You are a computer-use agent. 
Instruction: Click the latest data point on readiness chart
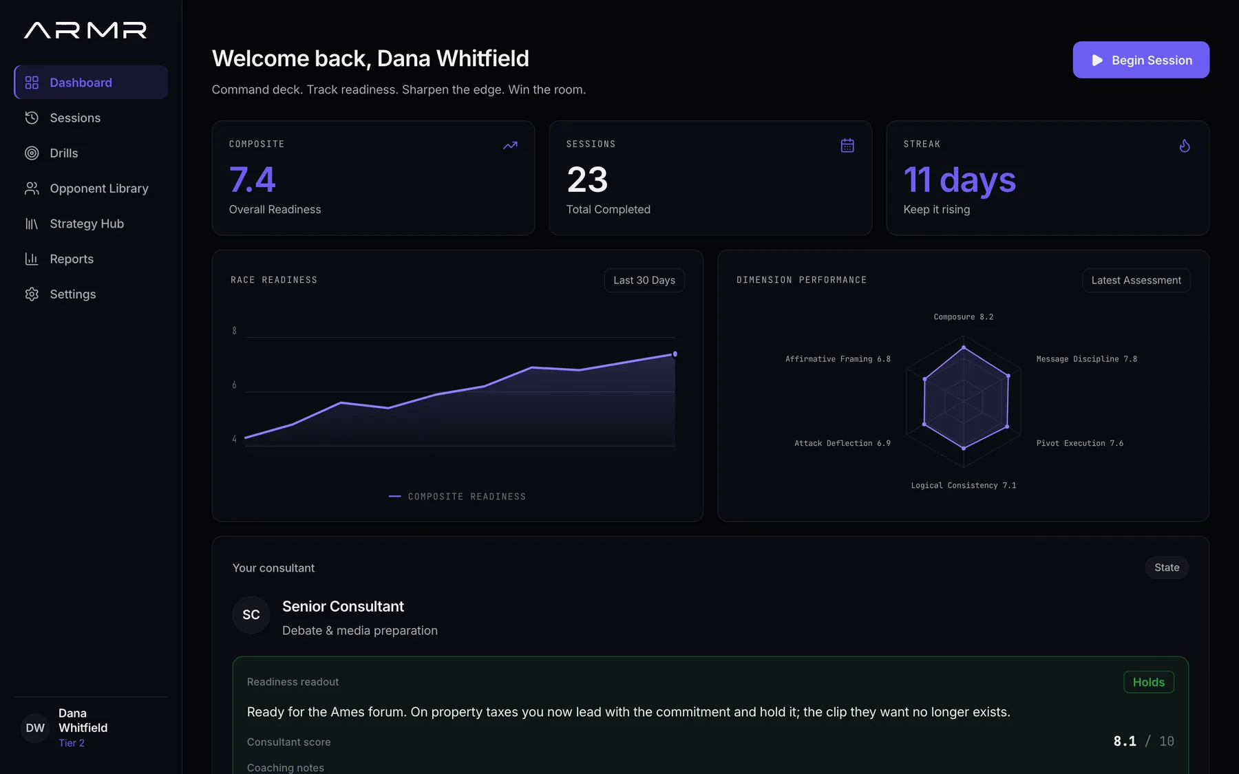tap(675, 354)
